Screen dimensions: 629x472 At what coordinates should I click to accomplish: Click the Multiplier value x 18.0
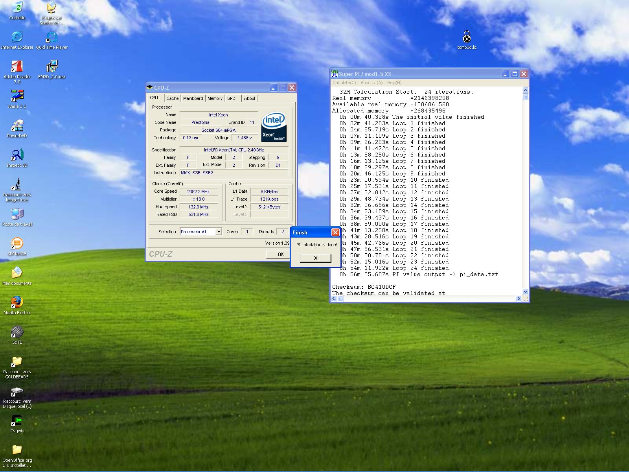click(199, 199)
